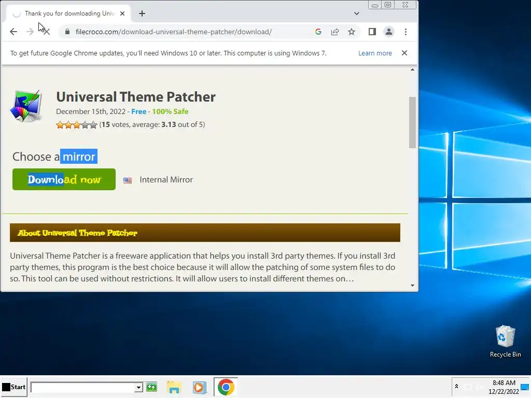
Task: Open the Windows Start menu
Action: pos(14,387)
